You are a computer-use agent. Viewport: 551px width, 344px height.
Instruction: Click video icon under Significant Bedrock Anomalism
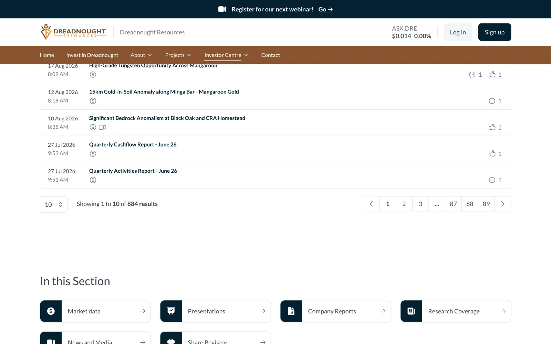click(x=102, y=127)
